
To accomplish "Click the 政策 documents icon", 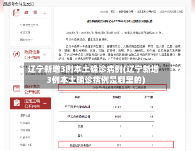I will (x=17, y=12).
